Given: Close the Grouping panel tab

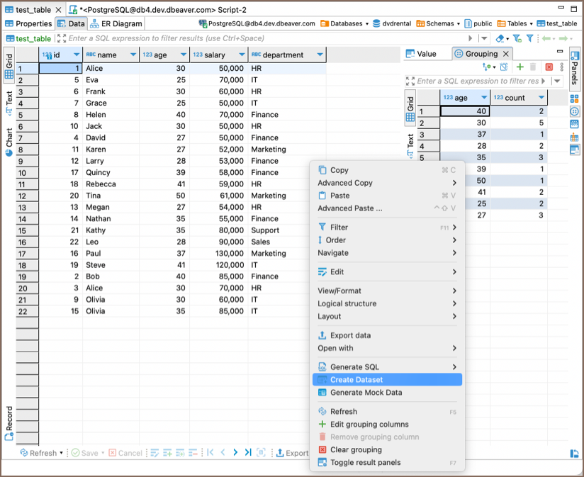Looking at the screenshot, I should pos(505,54).
